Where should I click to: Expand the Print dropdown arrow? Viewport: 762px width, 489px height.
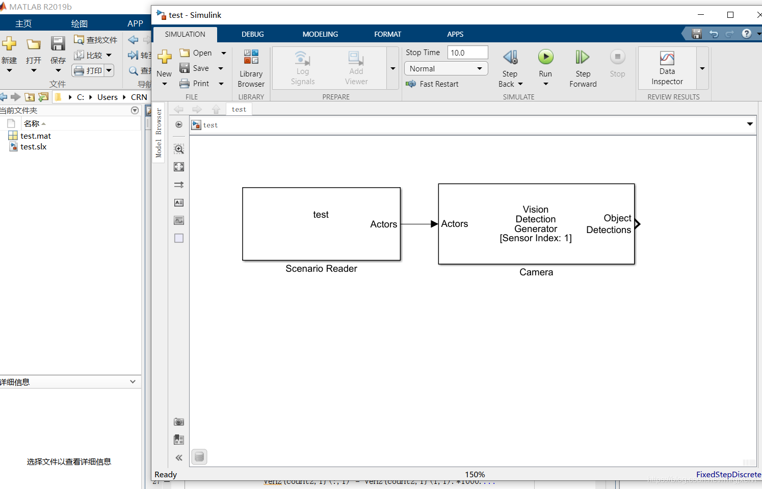pyautogui.click(x=221, y=84)
